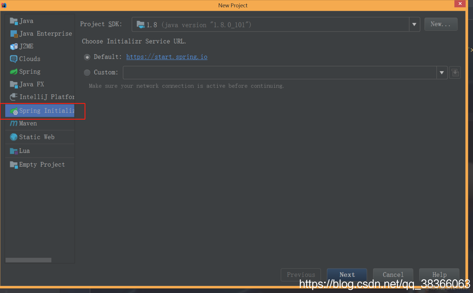Click the Help button
Viewport: 473px width, 293px height.
click(439, 275)
